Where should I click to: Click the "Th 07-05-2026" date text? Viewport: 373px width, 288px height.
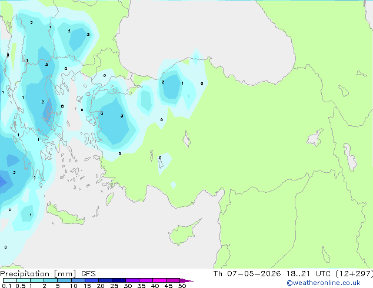tap(247, 274)
